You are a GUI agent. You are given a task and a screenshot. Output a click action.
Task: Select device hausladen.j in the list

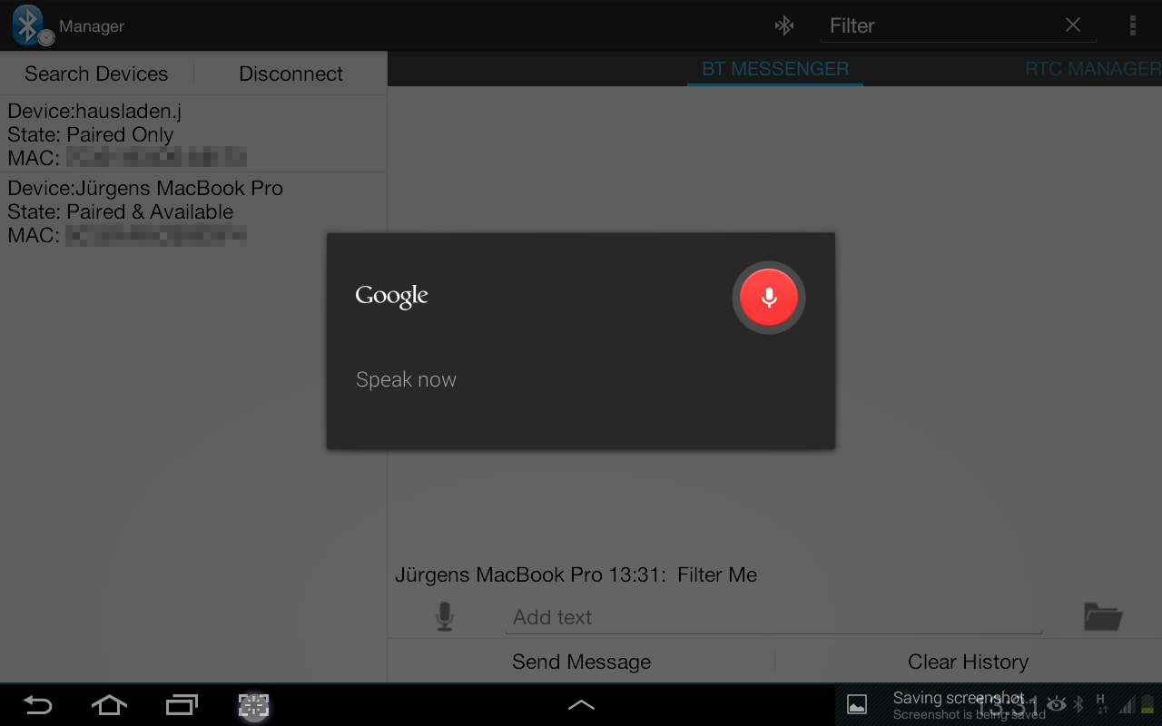coord(193,134)
